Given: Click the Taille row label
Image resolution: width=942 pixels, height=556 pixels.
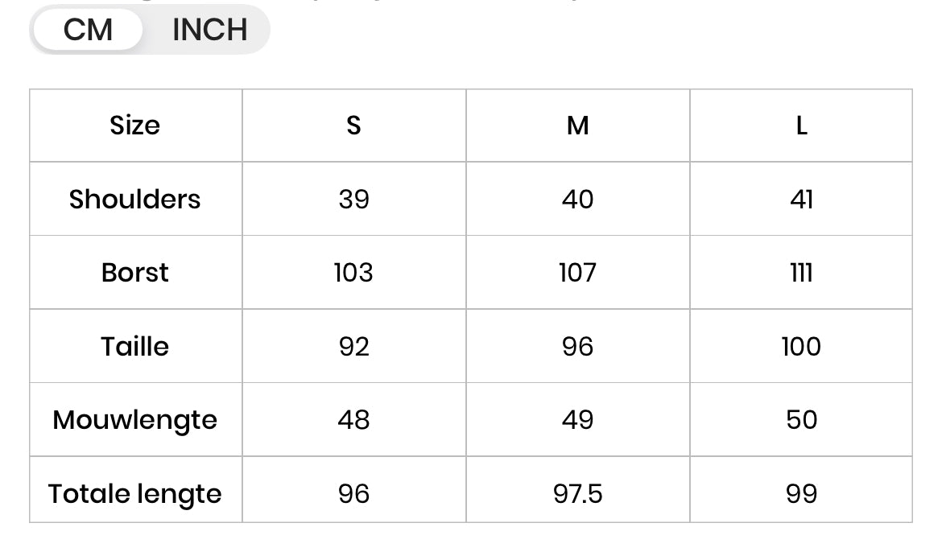Looking at the screenshot, I should (x=135, y=346).
